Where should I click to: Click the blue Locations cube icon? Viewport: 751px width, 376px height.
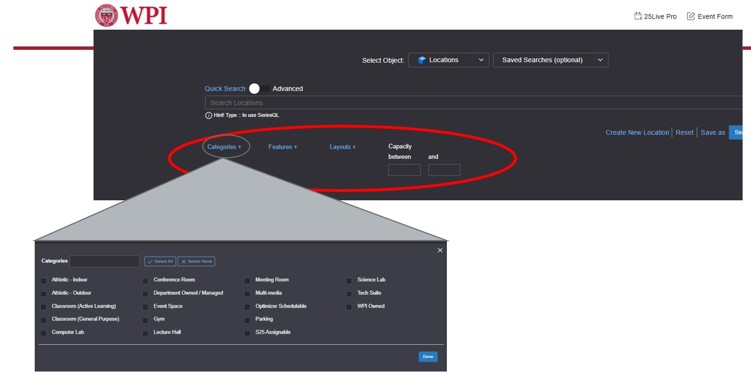click(x=422, y=60)
